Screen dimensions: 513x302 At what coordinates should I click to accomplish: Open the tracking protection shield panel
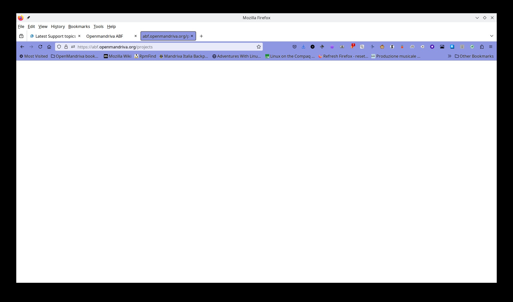pos(59,47)
